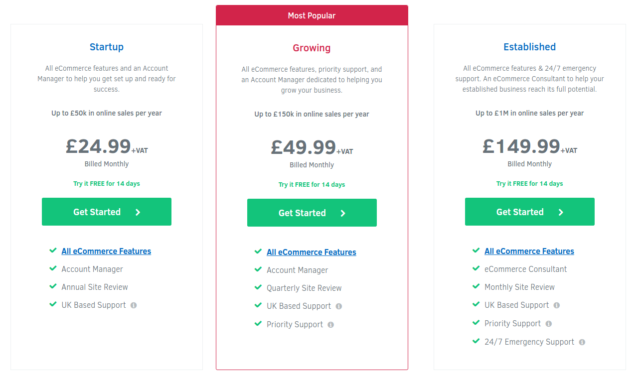640x382 pixels.
Task: Click the checkmark next to eCommerce Consultant
Action: (x=476, y=268)
